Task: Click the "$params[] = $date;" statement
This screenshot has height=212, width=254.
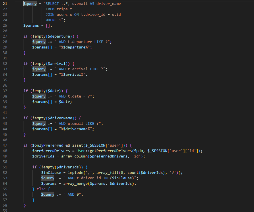Action: [52, 102]
